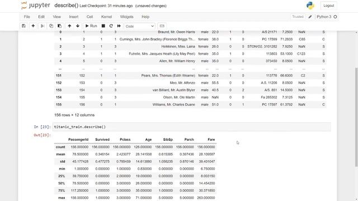Image resolution: width=358 pixels, height=201 pixels.
Task: Run the current cell
Action: click(x=91, y=26)
